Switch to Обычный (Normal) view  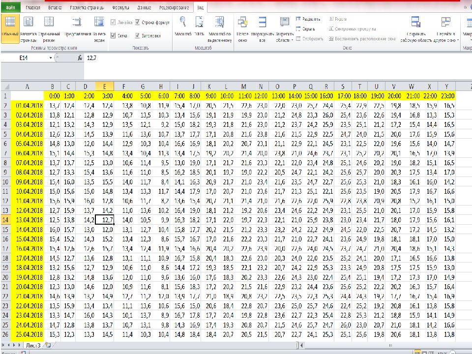[10, 28]
